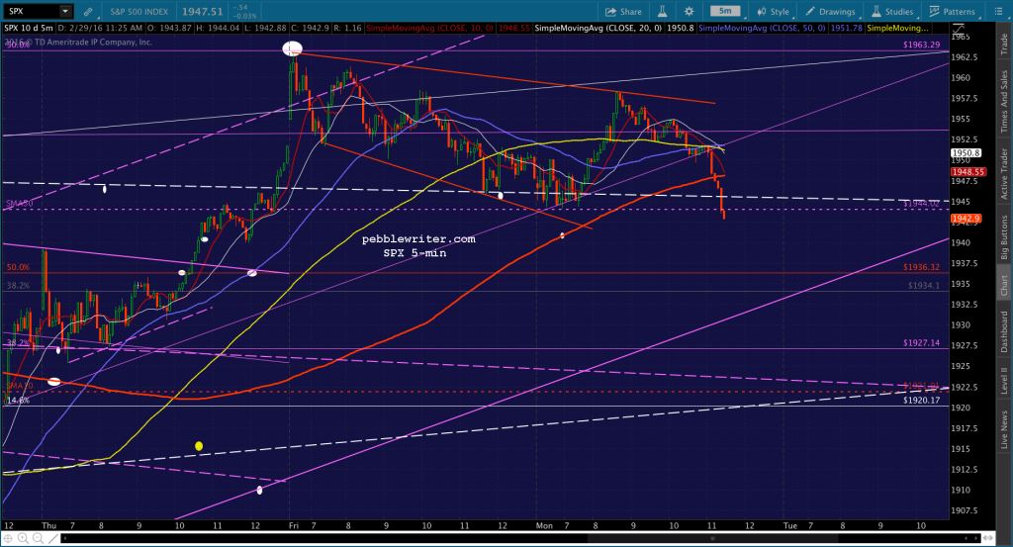Click the Share arrow icon
Image resolution: width=1013 pixels, height=547 pixels.
tap(610, 12)
